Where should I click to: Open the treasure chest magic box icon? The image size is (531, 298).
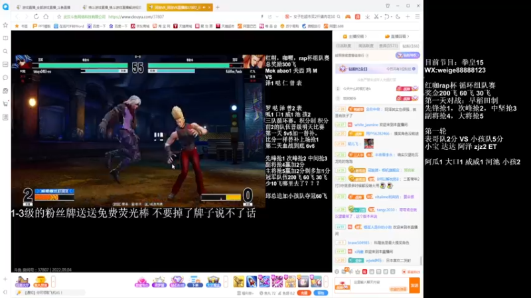[x=213, y=281]
